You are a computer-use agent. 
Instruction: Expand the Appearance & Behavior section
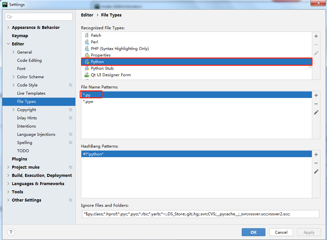(x=8, y=28)
